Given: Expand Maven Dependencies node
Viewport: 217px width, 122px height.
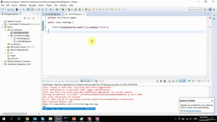Looking at the screenshot, I should coord(5,50).
